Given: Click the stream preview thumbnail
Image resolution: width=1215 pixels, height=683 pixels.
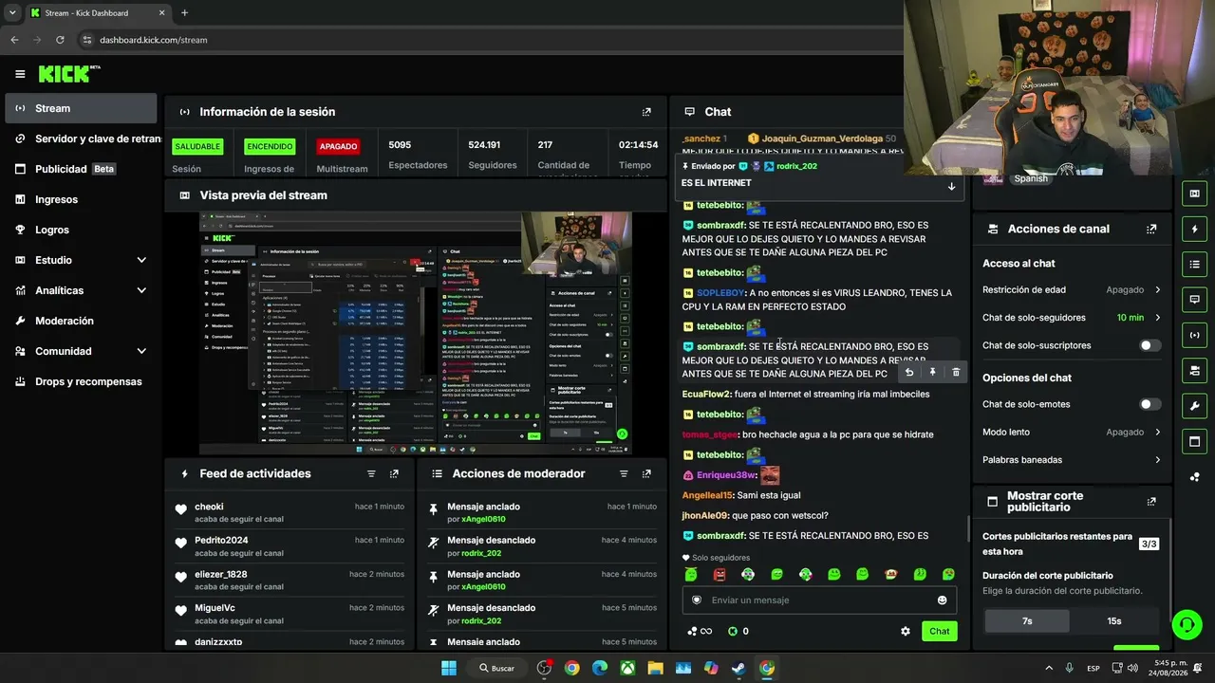Looking at the screenshot, I should tap(416, 333).
